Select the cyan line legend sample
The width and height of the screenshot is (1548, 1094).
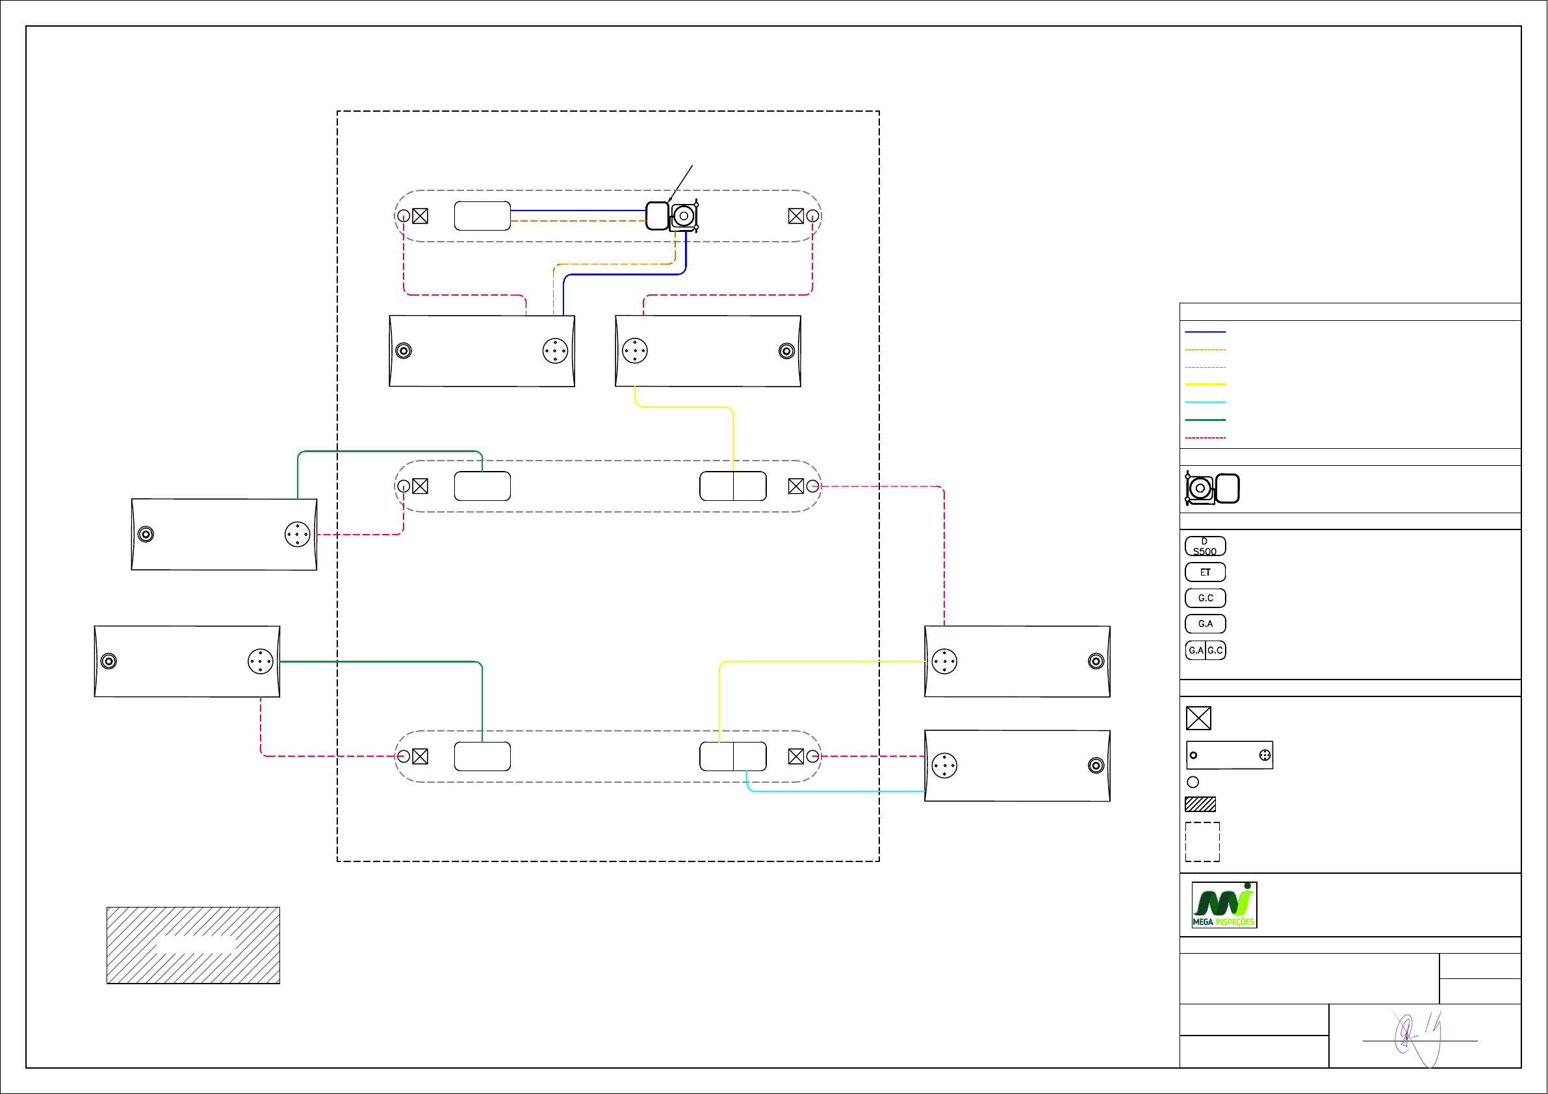pos(1205,401)
